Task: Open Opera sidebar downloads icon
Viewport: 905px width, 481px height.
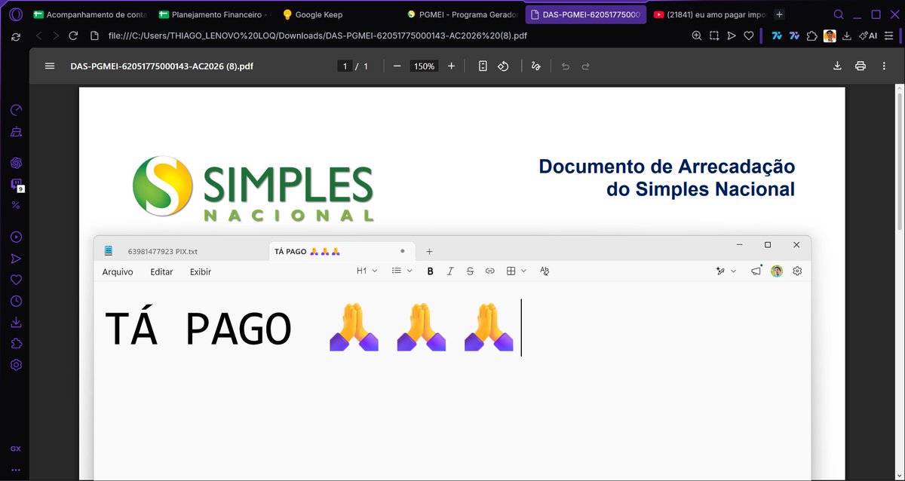Action: pyautogui.click(x=16, y=323)
